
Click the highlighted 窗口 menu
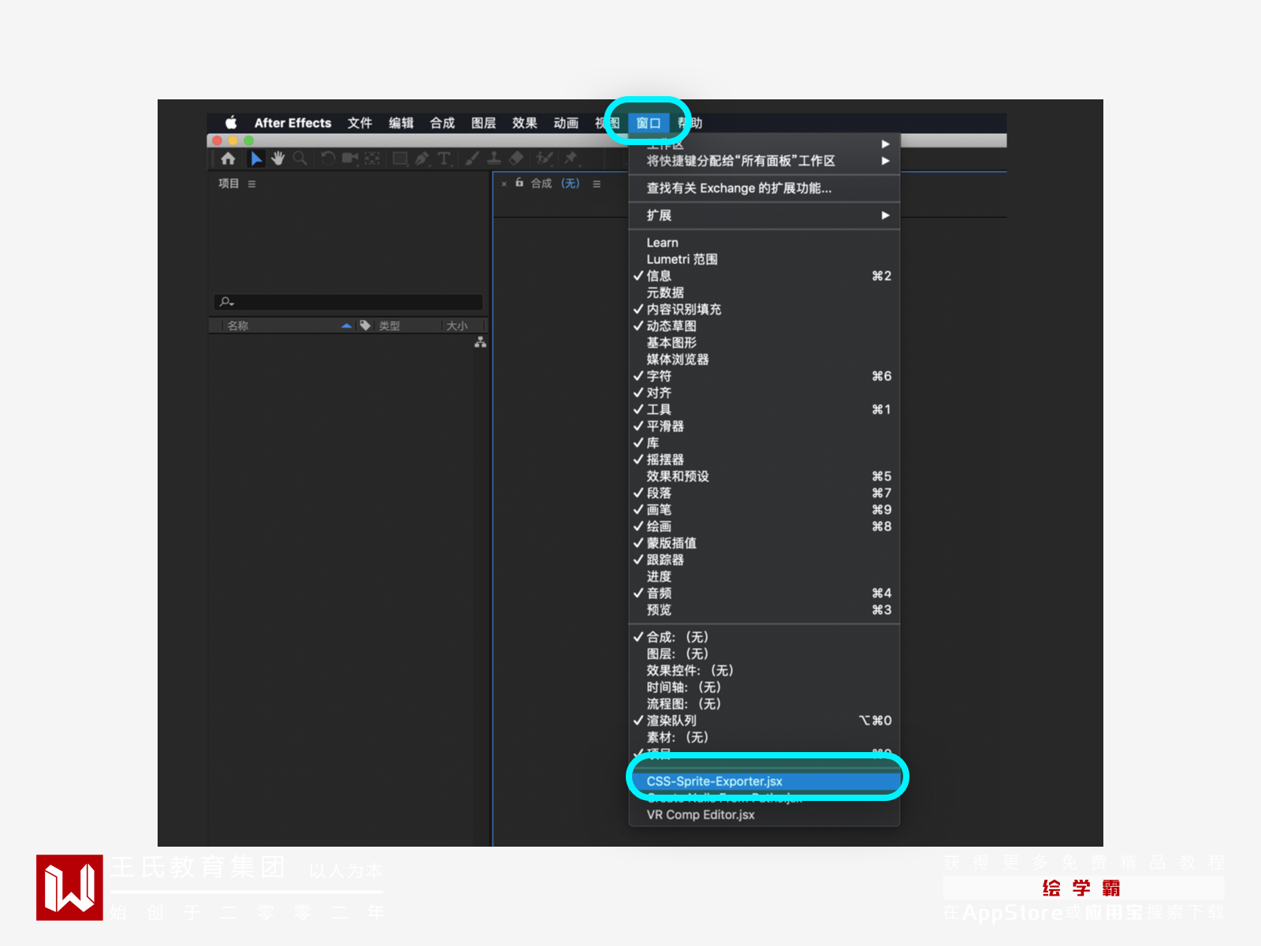[x=649, y=123]
